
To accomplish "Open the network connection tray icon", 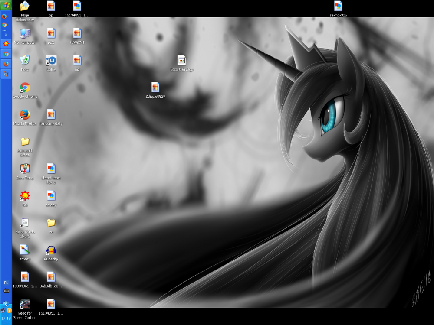I will click(x=3, y=310).
